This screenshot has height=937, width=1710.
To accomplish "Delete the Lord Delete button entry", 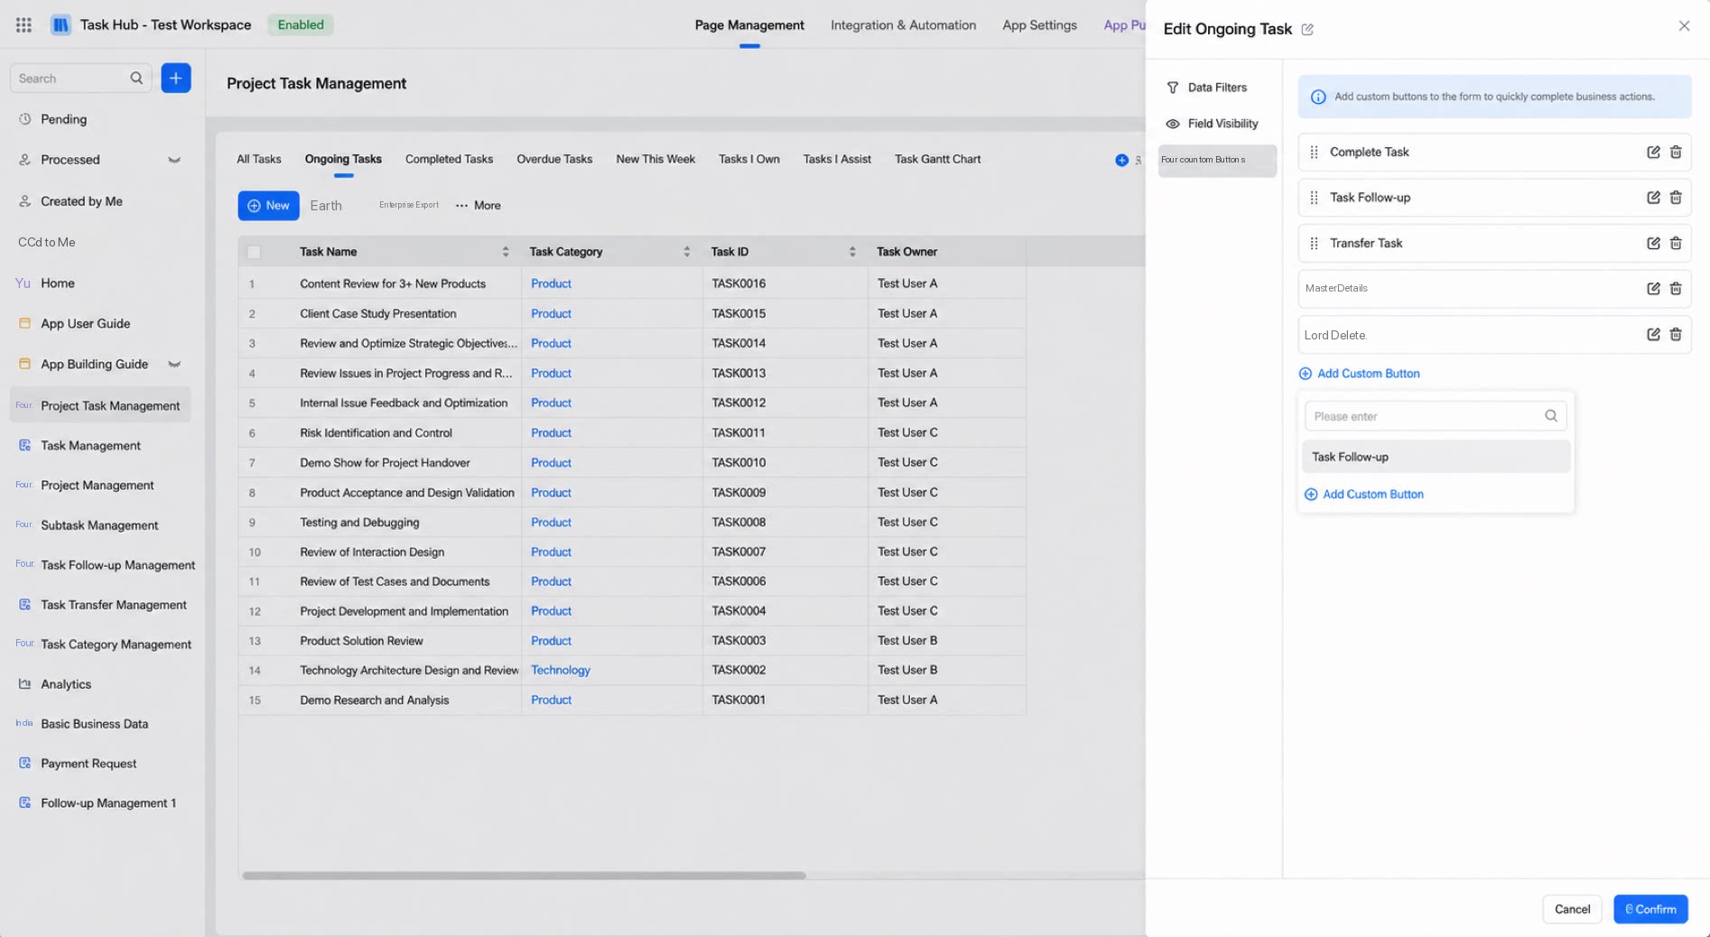I will (x=1676, y=334).
